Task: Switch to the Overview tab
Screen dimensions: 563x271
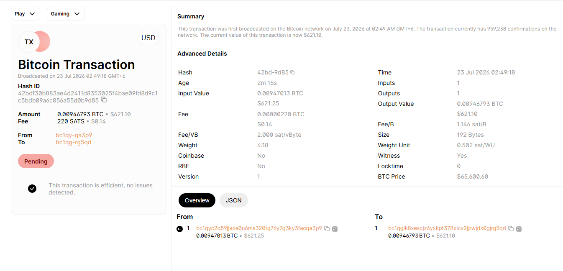Action: [197, 200]
